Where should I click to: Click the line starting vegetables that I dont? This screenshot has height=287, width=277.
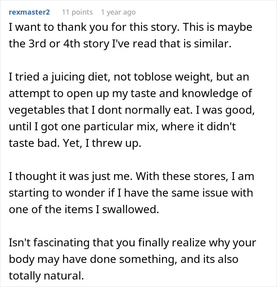click(x=132, y=110)
